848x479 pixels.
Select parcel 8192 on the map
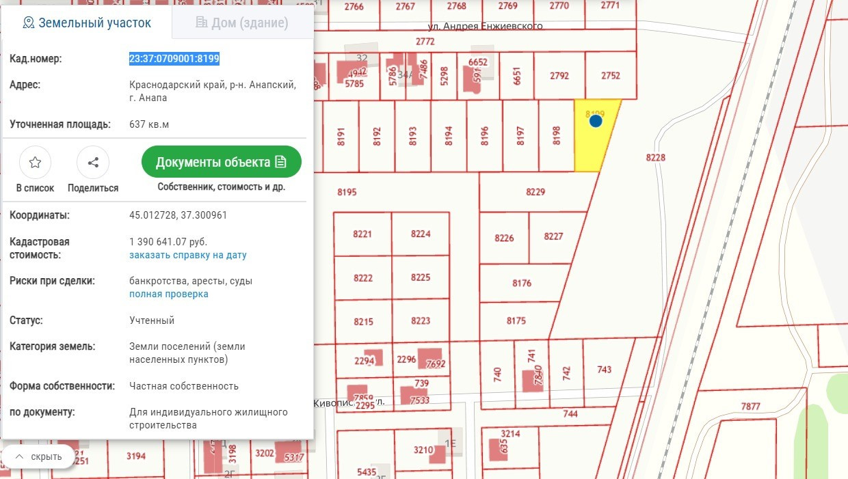[377, 136]
